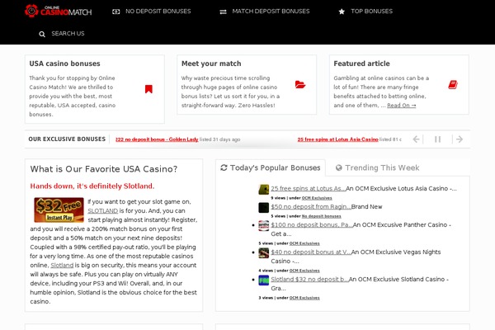
Task: Click the SLOTLAND link in uppercase
Action: point(102,210)
